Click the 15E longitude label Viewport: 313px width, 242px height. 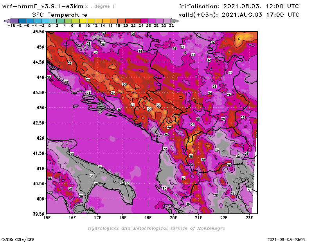pos(47,218)
